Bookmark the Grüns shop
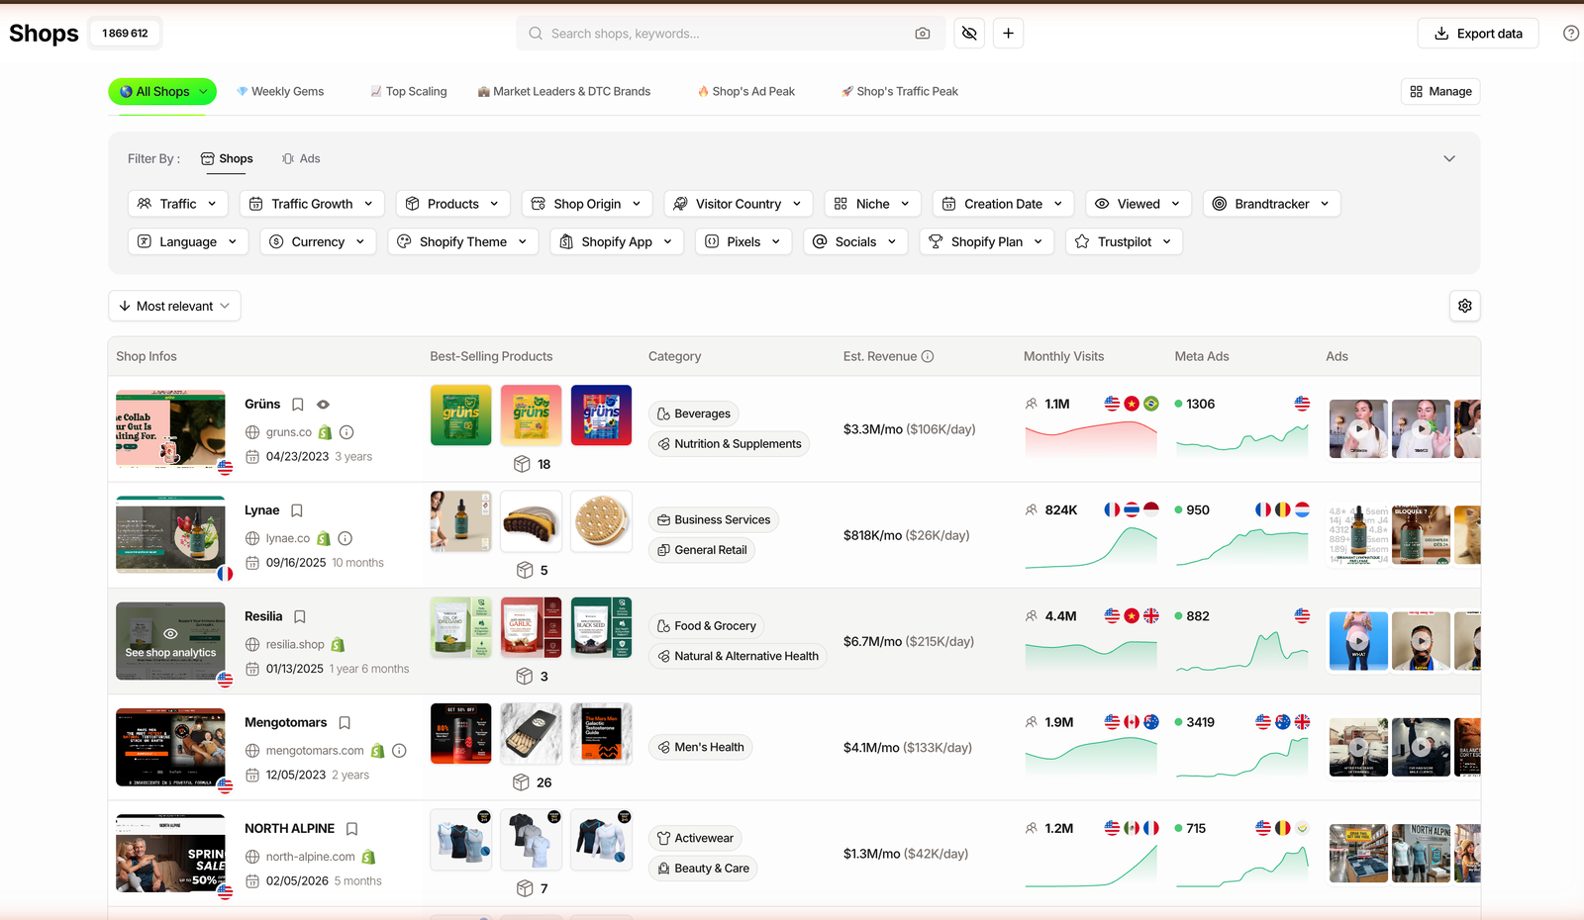This screenshot has height=920, width=1584. 298,405
